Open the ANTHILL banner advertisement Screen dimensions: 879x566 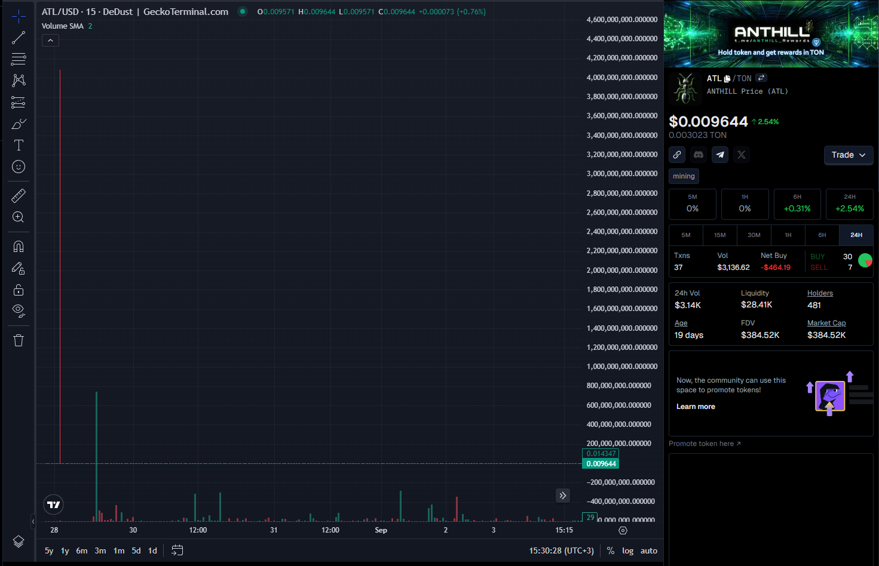(771, 34)
